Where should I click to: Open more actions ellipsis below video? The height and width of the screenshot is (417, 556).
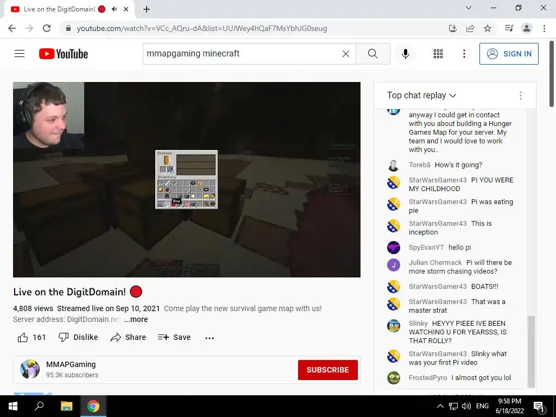point(210,338)
